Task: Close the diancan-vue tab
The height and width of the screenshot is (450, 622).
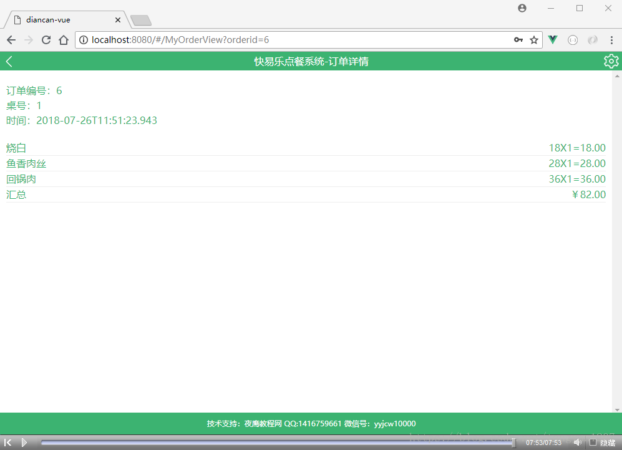Action: (x=117, y=20)
